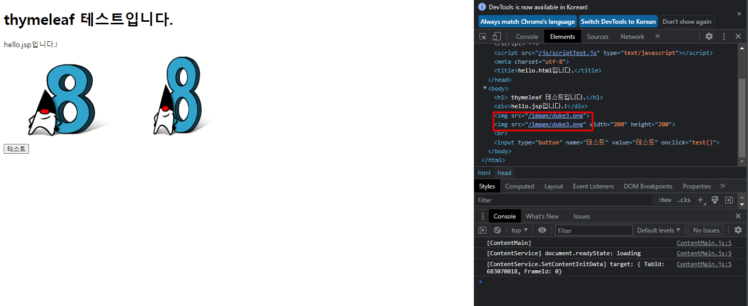Select the Elements tab

tap(562, 36)
